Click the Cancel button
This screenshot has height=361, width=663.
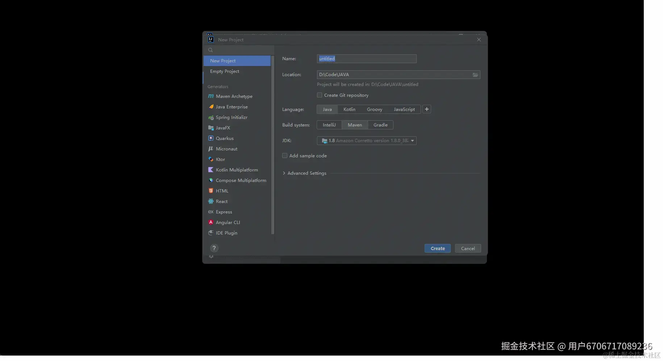pos(468,248)
